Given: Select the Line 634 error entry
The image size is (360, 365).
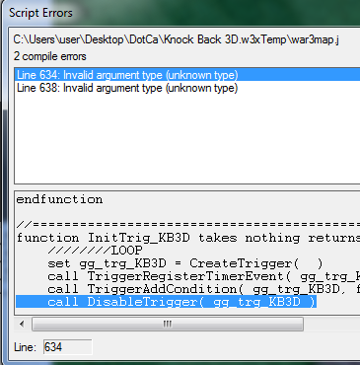Looking at the screenshot, I should pyautogui.click(x=187, y=75).
